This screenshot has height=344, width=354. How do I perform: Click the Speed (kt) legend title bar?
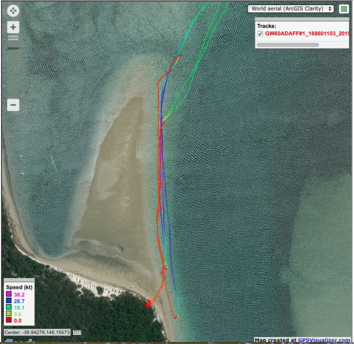click(19, 287)
